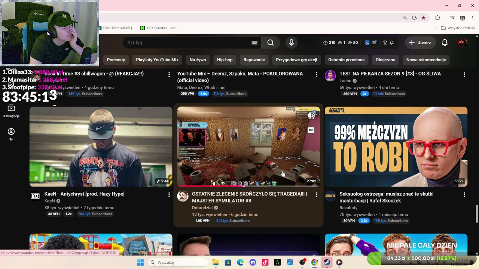The image size is (479, 269).
Task: Open the KaeN channel avatar
Action: point(35,196)
